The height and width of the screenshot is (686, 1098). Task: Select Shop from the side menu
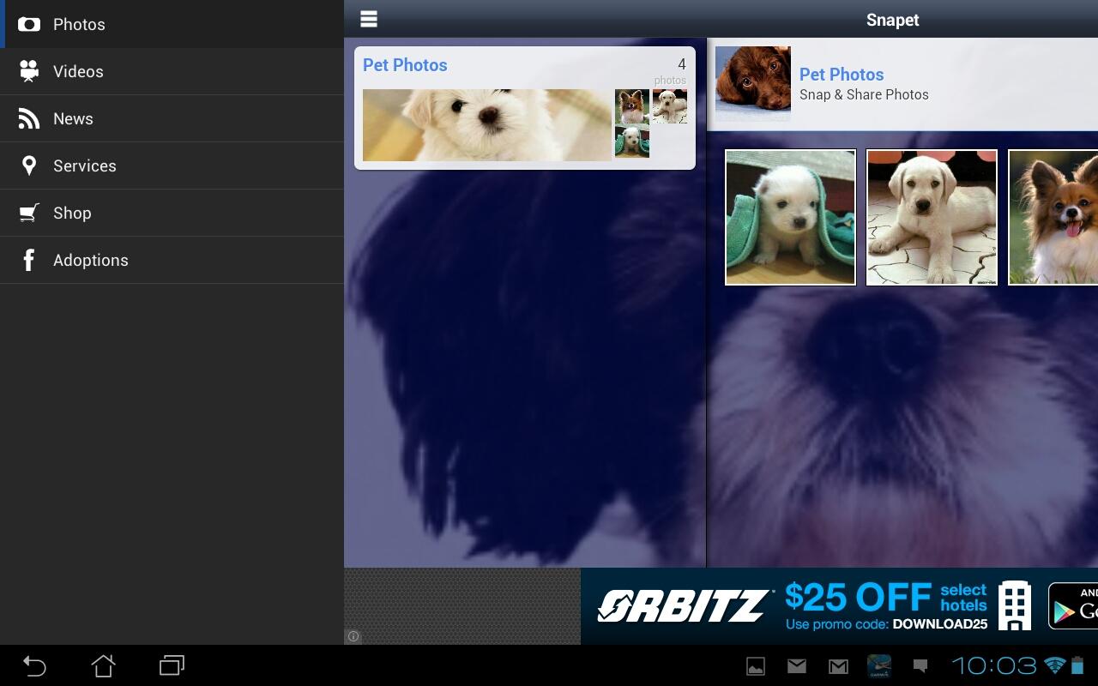(172, 213)
